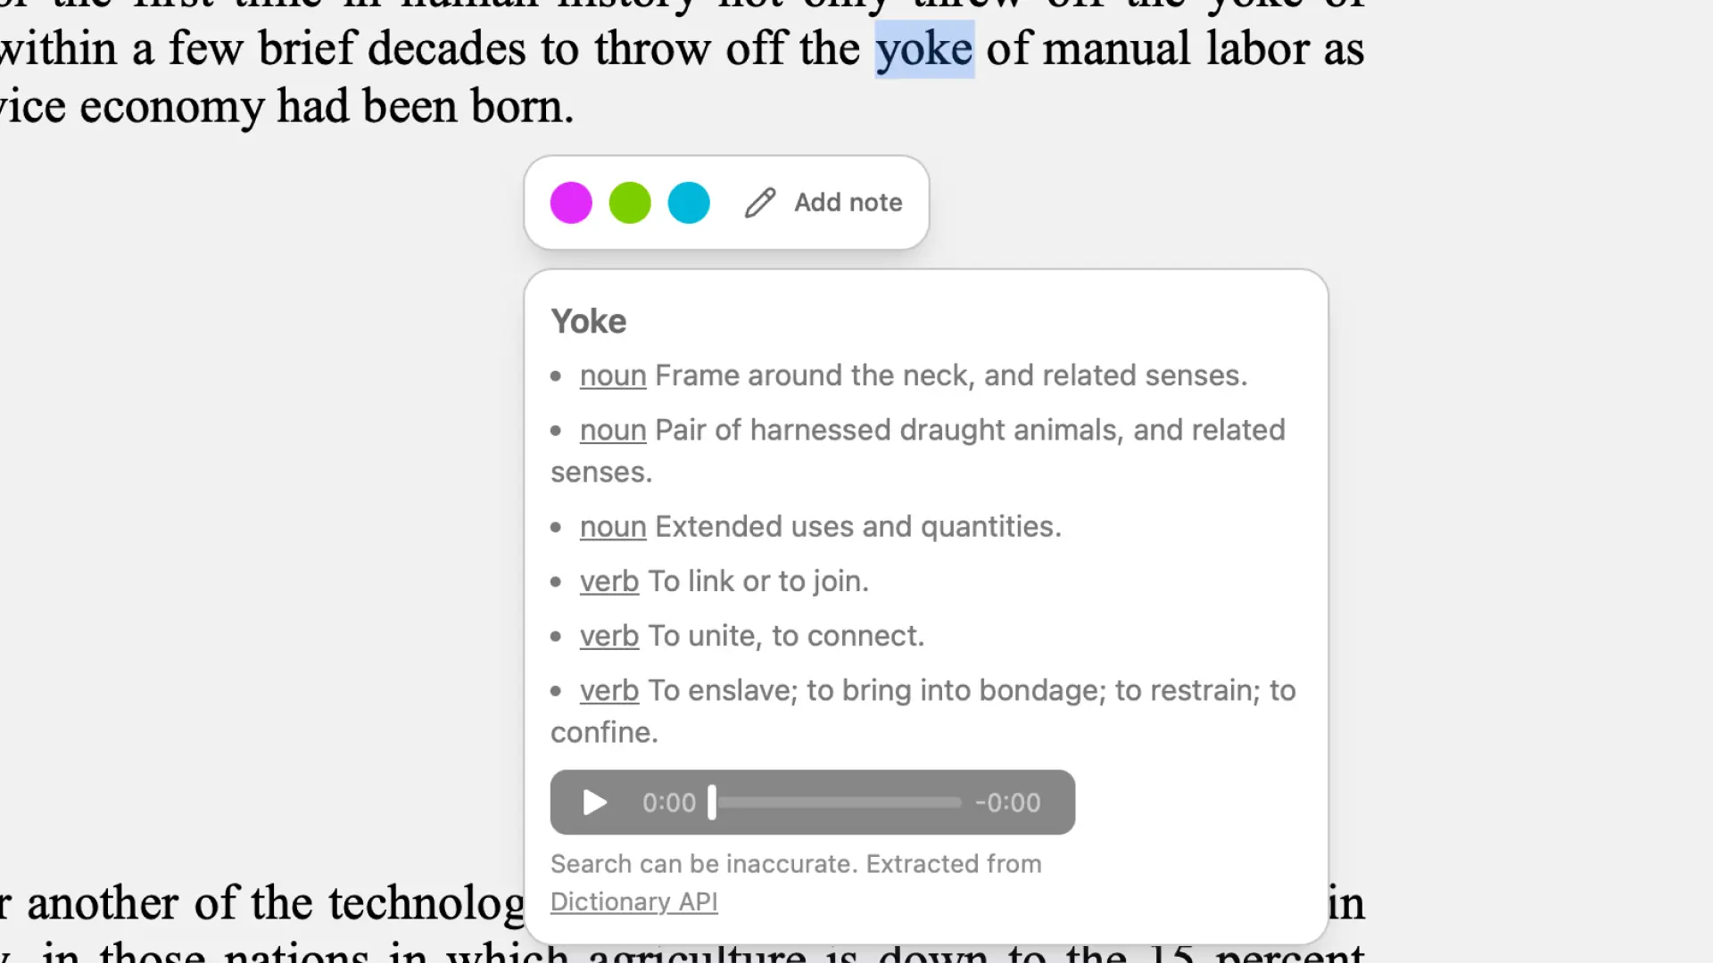Open the Dictionary API link
1713x963 pixels.
[634, 901]
